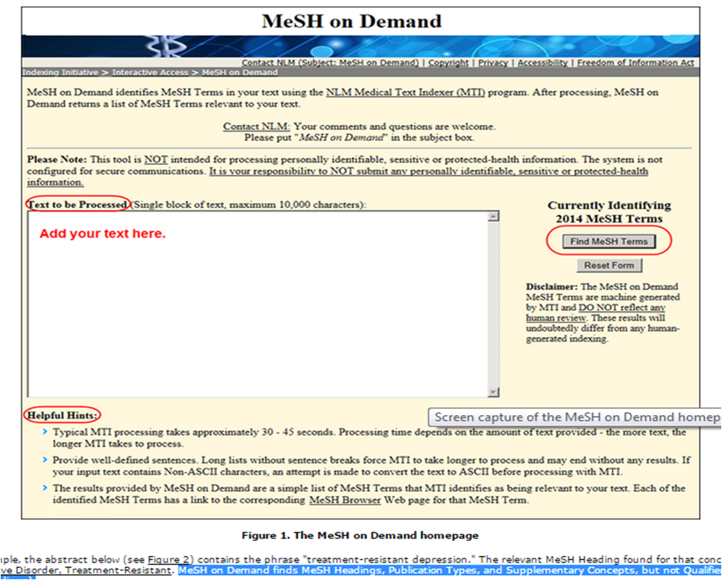
Task: Click the text area's vertical scrollbar track
Action: point(494,304)
